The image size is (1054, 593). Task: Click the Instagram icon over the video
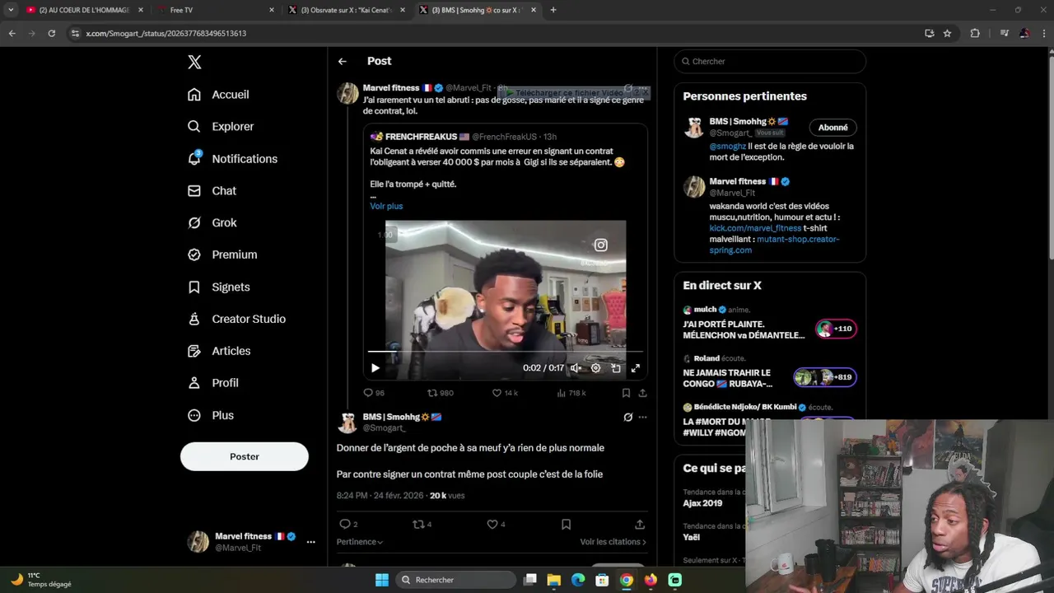[x=600, y=245]
